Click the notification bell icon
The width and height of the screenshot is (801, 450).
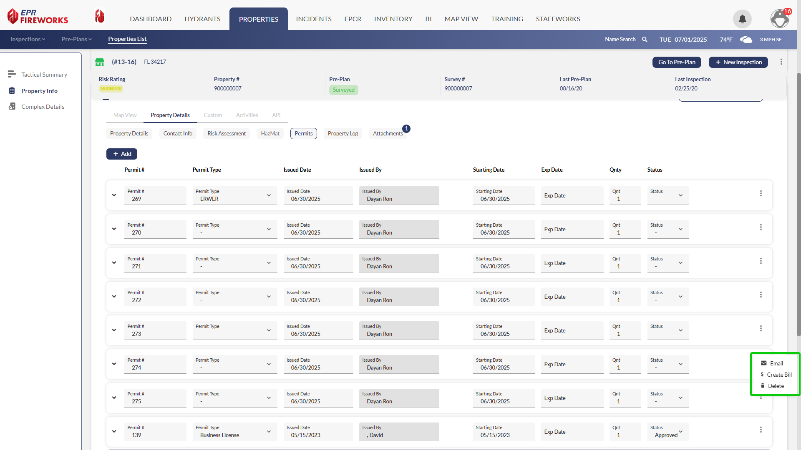742,19
